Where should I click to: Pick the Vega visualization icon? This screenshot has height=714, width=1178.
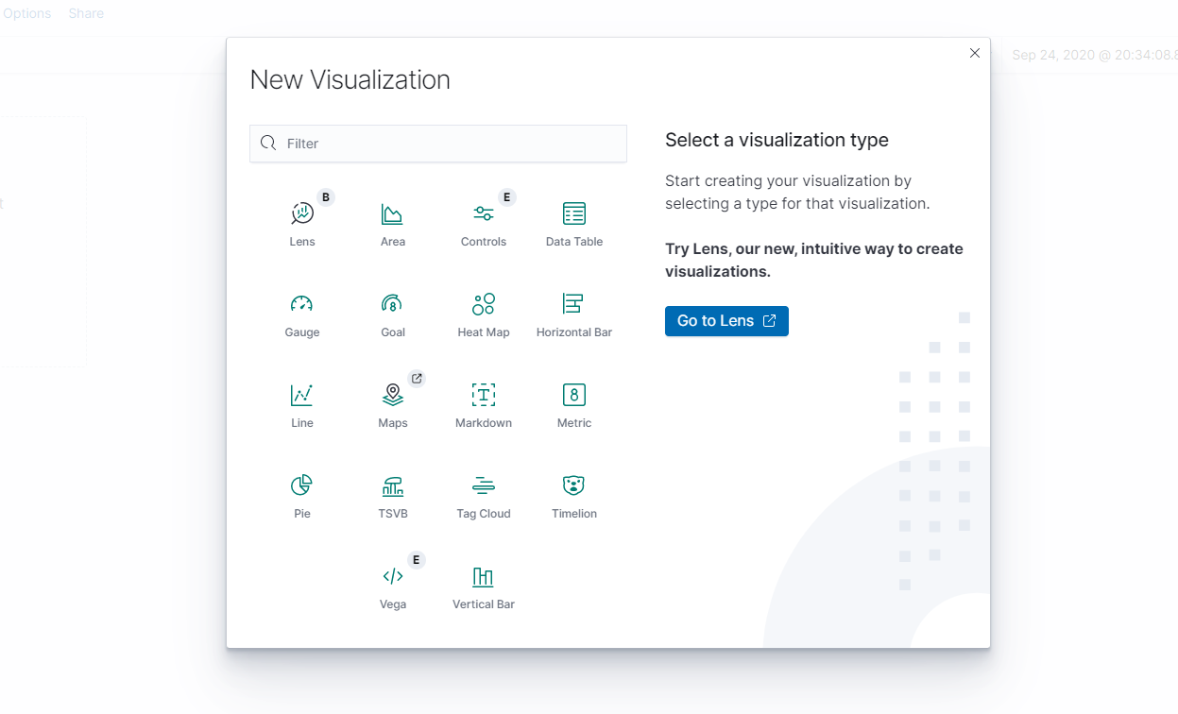[392, 576]
